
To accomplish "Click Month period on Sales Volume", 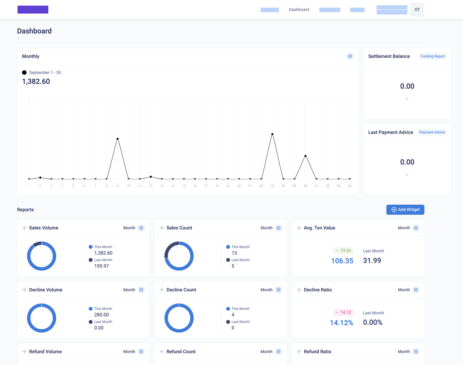I will point(129,228).
